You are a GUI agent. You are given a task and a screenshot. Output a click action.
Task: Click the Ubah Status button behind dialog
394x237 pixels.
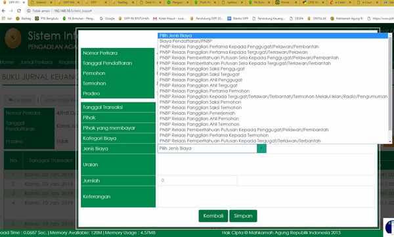(x=60, y=100)
